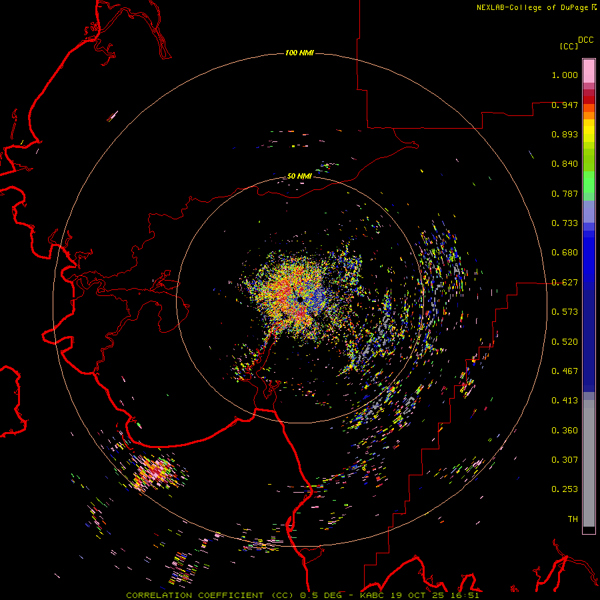Click the [CC] units label
600x600 pixels.
pos(569,46)
